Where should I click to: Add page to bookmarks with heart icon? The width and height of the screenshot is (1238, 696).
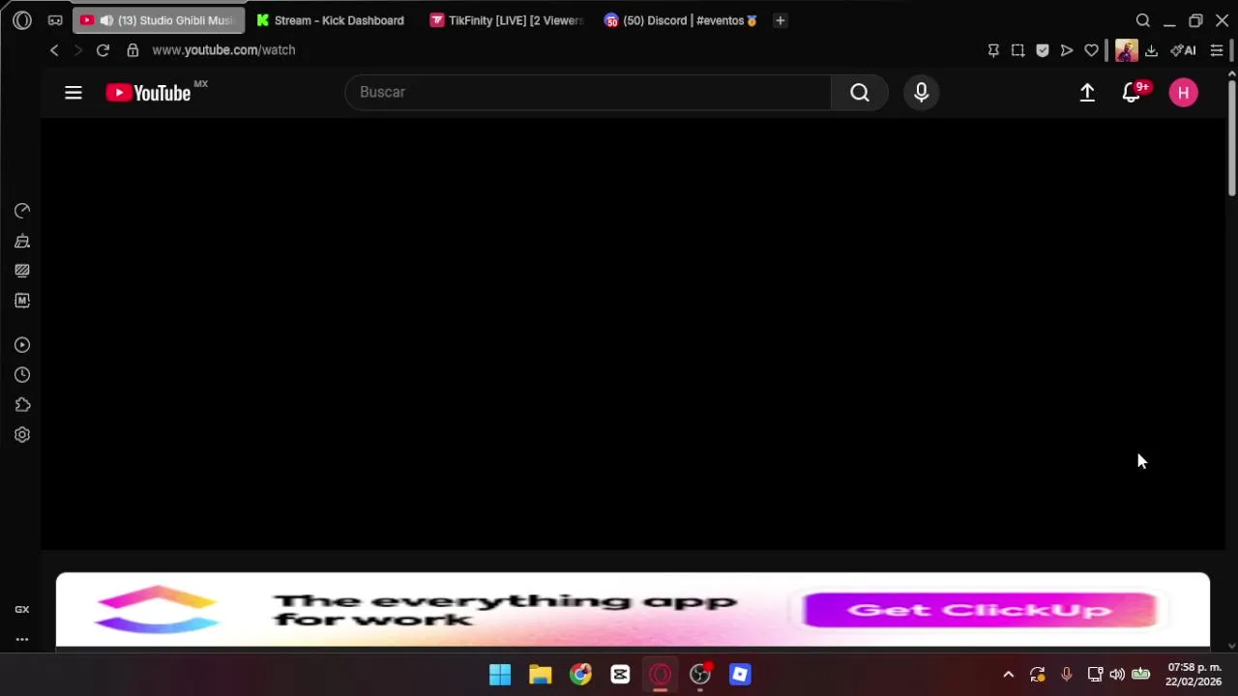1092,50
